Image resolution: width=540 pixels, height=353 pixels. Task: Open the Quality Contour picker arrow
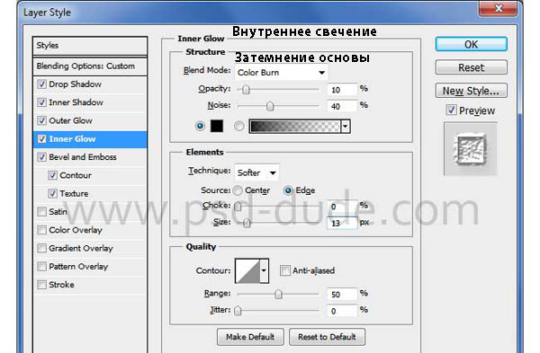point(264,271)
